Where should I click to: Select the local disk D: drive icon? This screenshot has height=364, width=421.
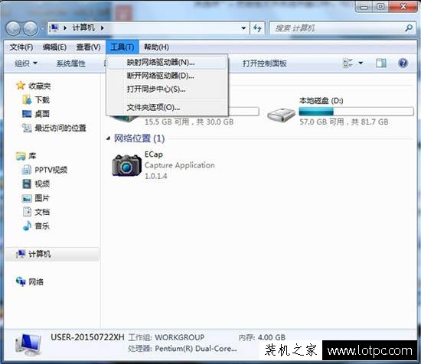(x=281, y=115)
